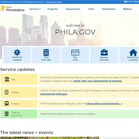Open 'latest alerts and schedules' link

tap(103, 104)
